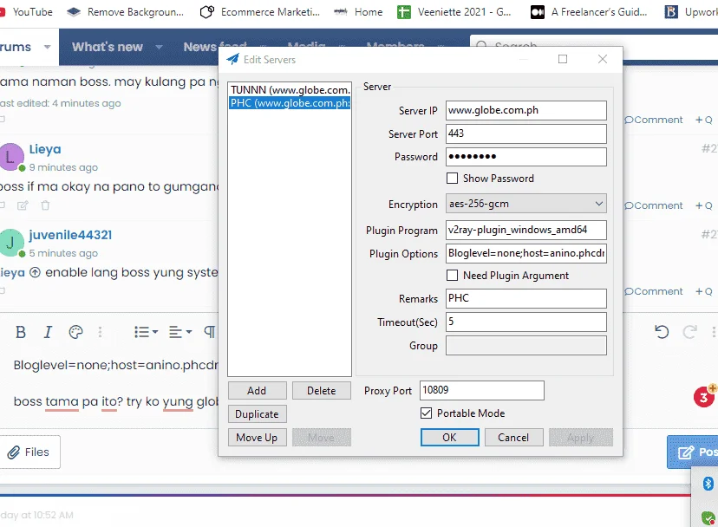This screenshot has width=718, height=527.
Task: Click the Plugin Program field
Action: (x=526, y=230)
